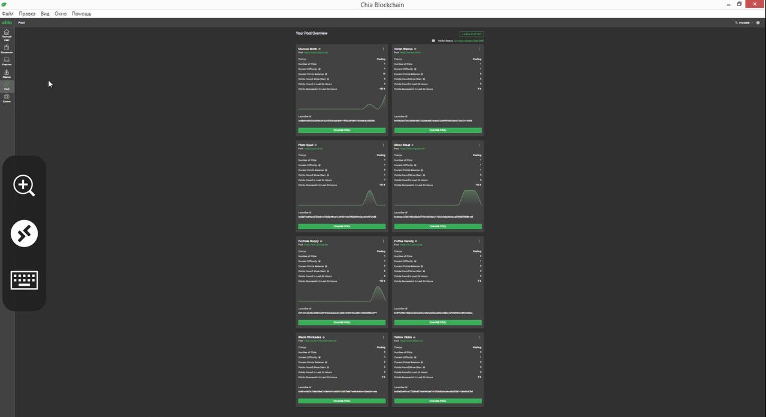
Task: Click 'Your Pool Overview' heading
Action: click(311, 34)
